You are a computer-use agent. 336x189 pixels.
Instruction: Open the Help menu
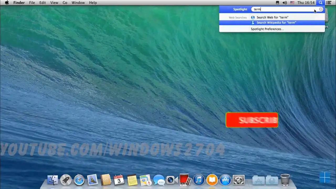pyautogui.click(x=93, y=3)
